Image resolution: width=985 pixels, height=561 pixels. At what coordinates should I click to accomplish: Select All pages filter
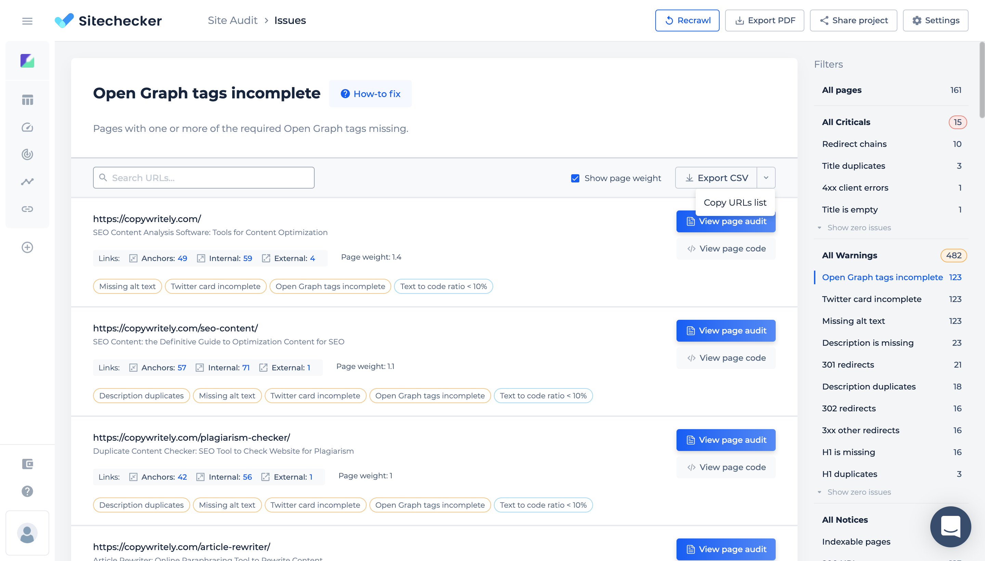[891, 90]
